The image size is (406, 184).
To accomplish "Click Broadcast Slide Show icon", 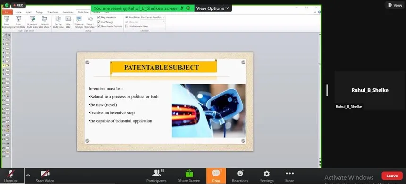I will point(33,19).
